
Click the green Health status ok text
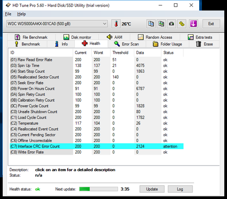tap(37, 189)
